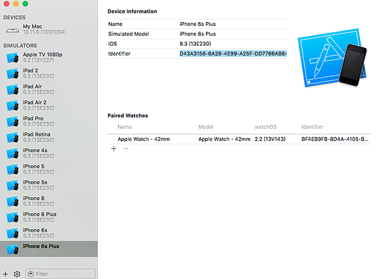Viewport: 379px width, 279px height.
Task: Select iPhone 5s simulator name
Action: tap(35, 182)
